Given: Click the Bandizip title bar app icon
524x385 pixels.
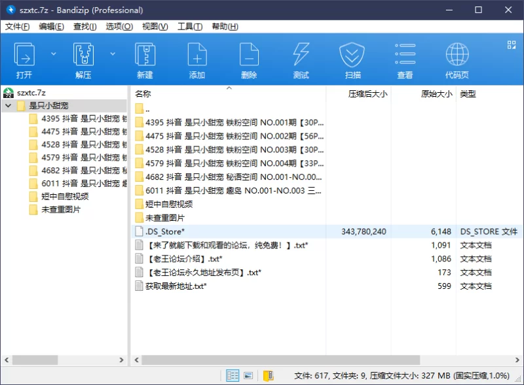Looking at the screenshot, I should (10, 10).
